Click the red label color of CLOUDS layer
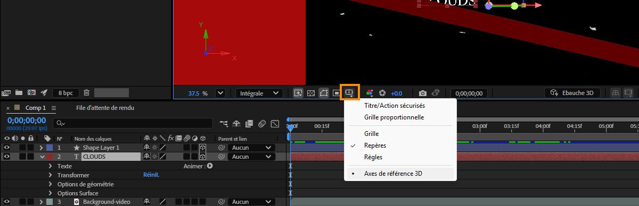This screenshot has width=639, height=206. tap(50, 157)
